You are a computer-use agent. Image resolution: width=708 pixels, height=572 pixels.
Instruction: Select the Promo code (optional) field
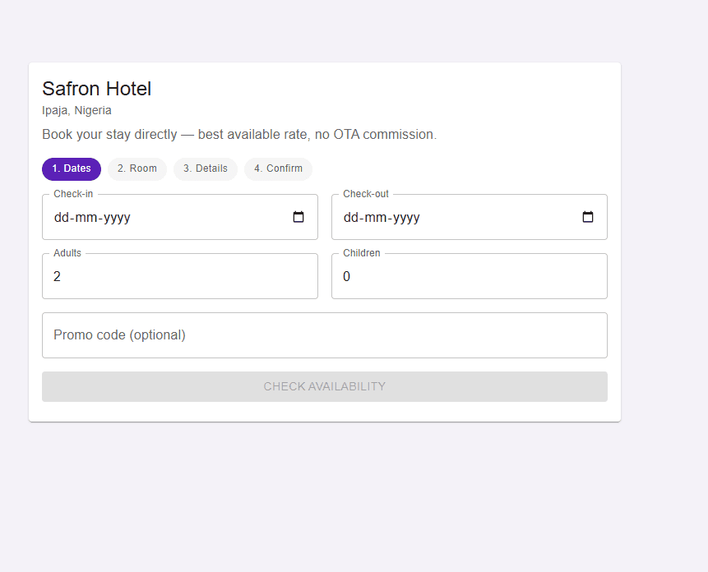click(x=325, y=335)
